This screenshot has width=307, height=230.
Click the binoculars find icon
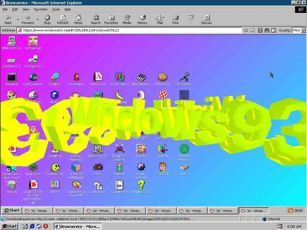[267, 30]
